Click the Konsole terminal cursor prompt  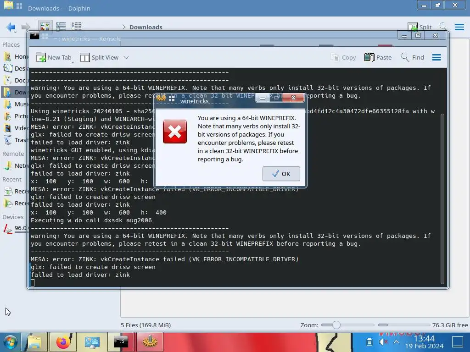click(33, 283)
